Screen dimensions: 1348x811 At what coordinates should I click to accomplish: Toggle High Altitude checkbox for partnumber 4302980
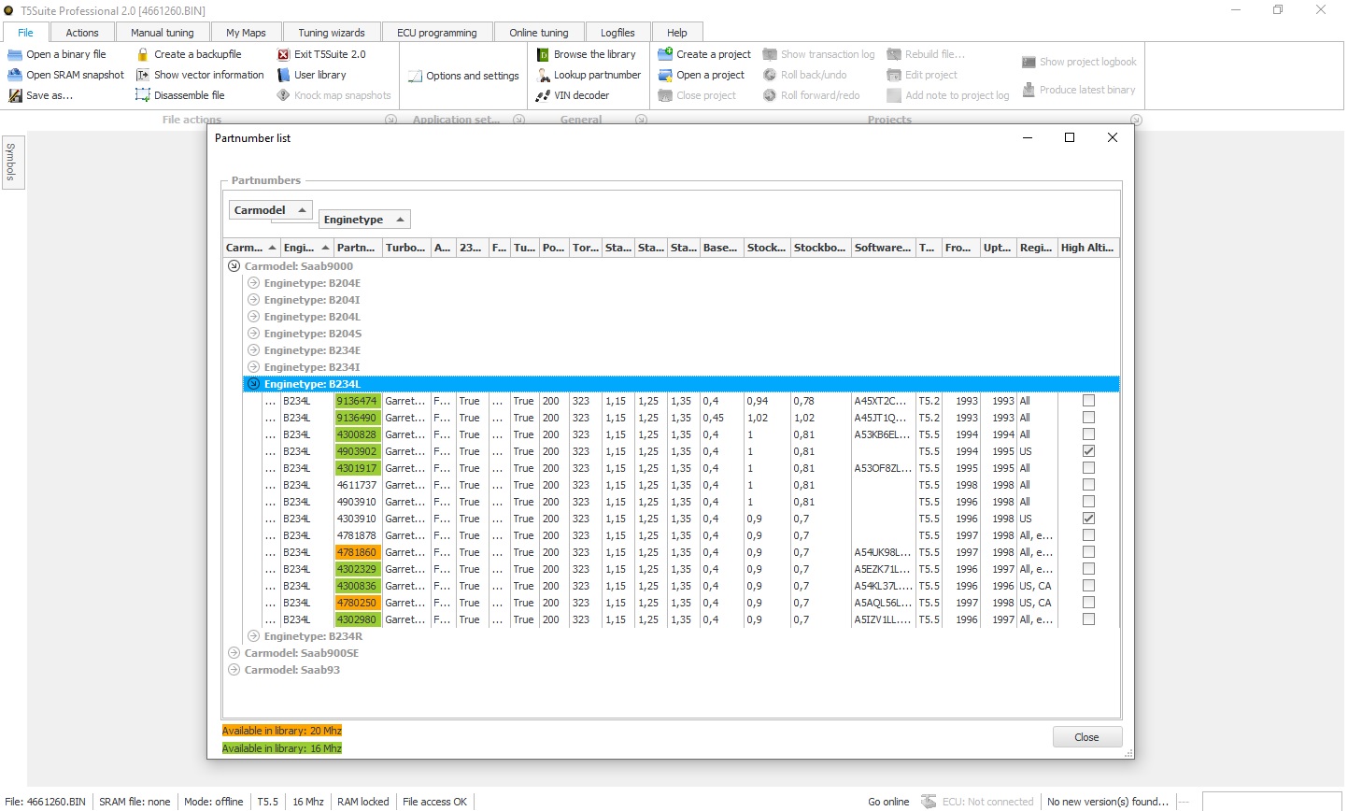[1088, 619]
